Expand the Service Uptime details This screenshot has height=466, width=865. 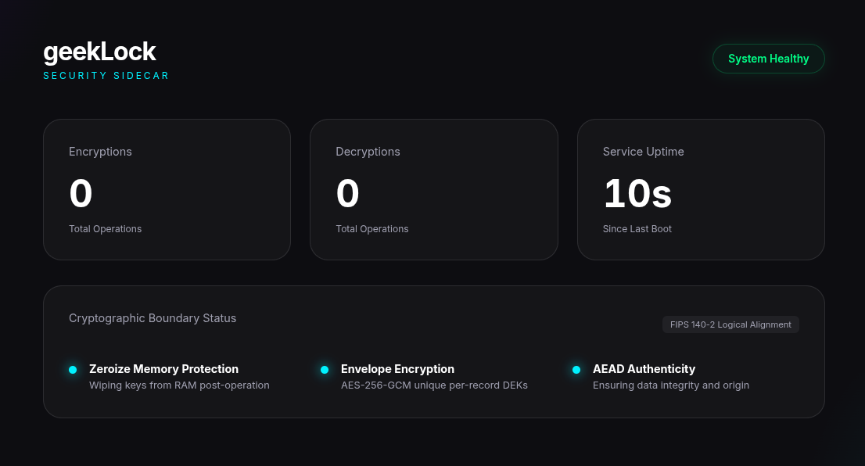click(x=701, y=189)
